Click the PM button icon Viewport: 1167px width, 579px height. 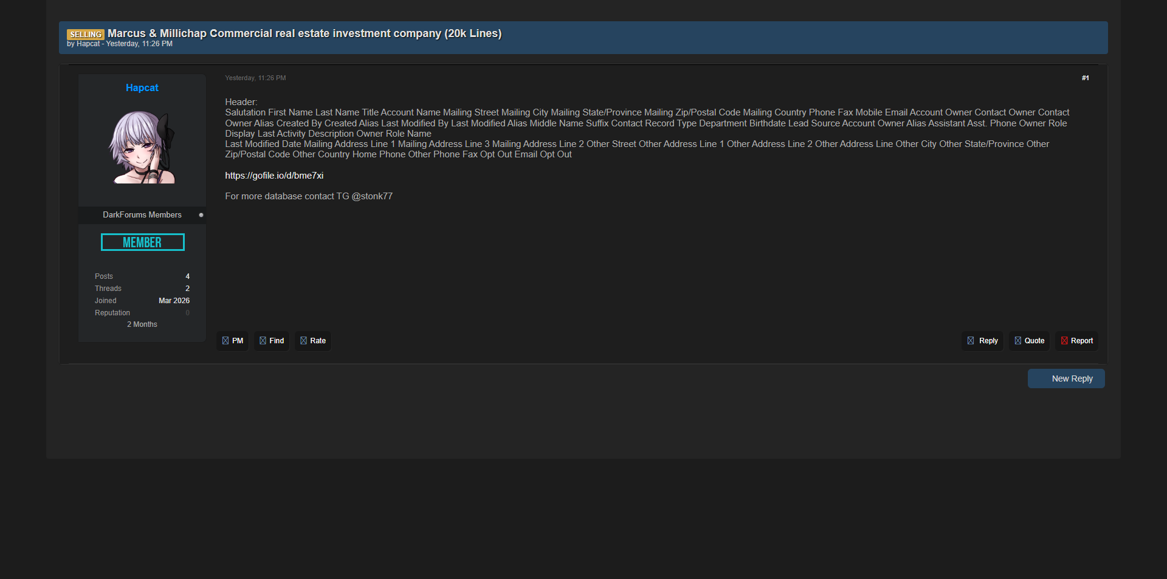point(225,341)
